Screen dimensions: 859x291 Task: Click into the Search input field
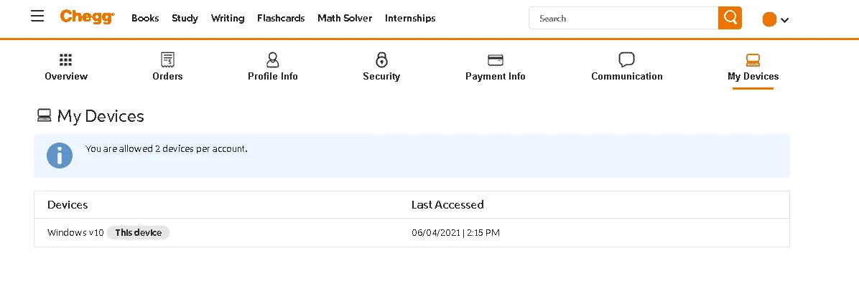(623, 18)
